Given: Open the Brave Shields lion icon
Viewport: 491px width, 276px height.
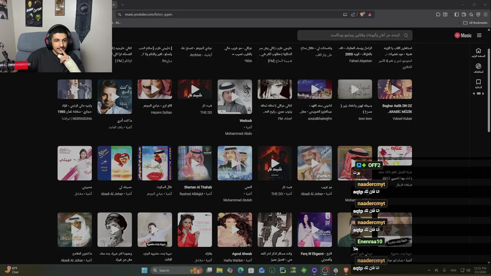Looking at the screenshot, I should coord(362,14).
